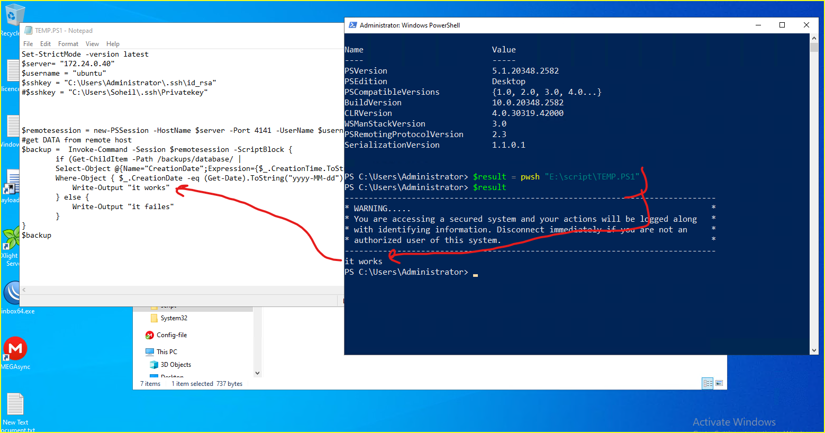Click 'it works' output in PowerShell
The height and width of the screenshot is (433, 825).
coord(363,261)
